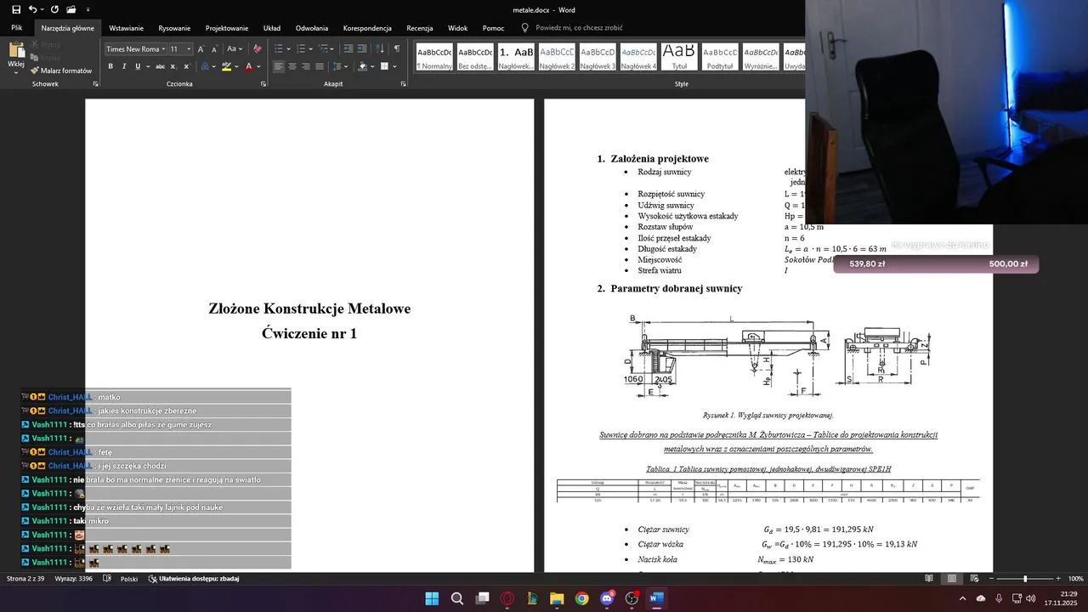The width and height of the screenshot is (1088, 612).
Task: Switch to the Układ tab
Action: [272, 28]
